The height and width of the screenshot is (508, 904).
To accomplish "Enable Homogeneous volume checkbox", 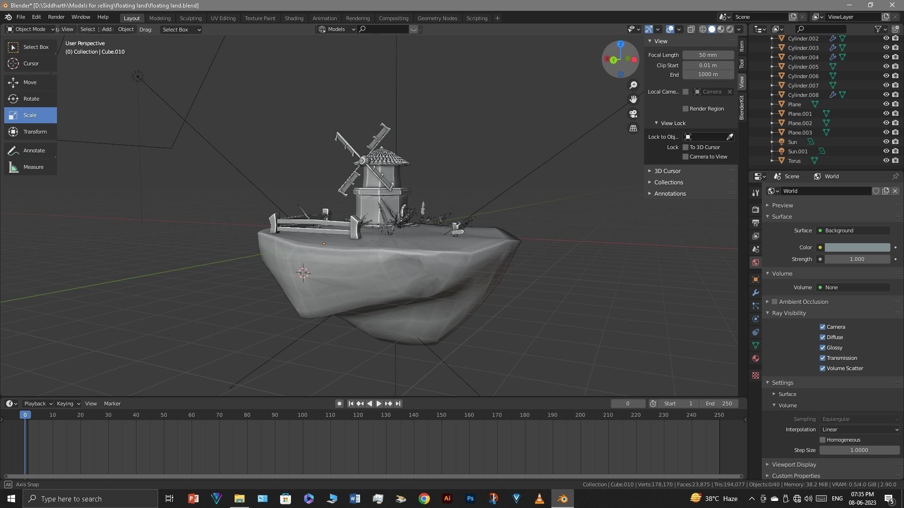I will click(823, 440).
